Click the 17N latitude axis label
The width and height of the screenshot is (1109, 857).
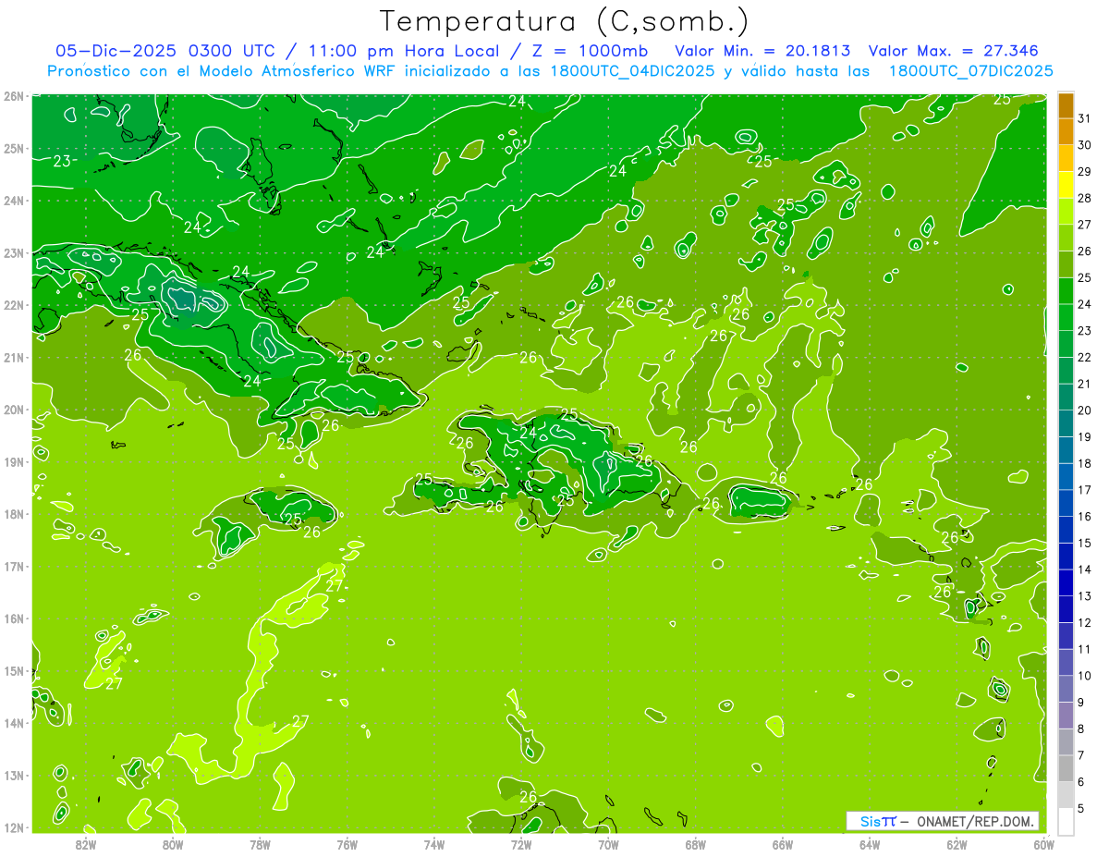(13, 566)
